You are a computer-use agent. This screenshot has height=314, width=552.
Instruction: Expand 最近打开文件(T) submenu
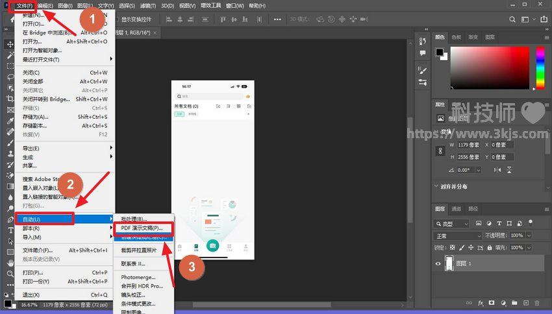tap(67, 60)
